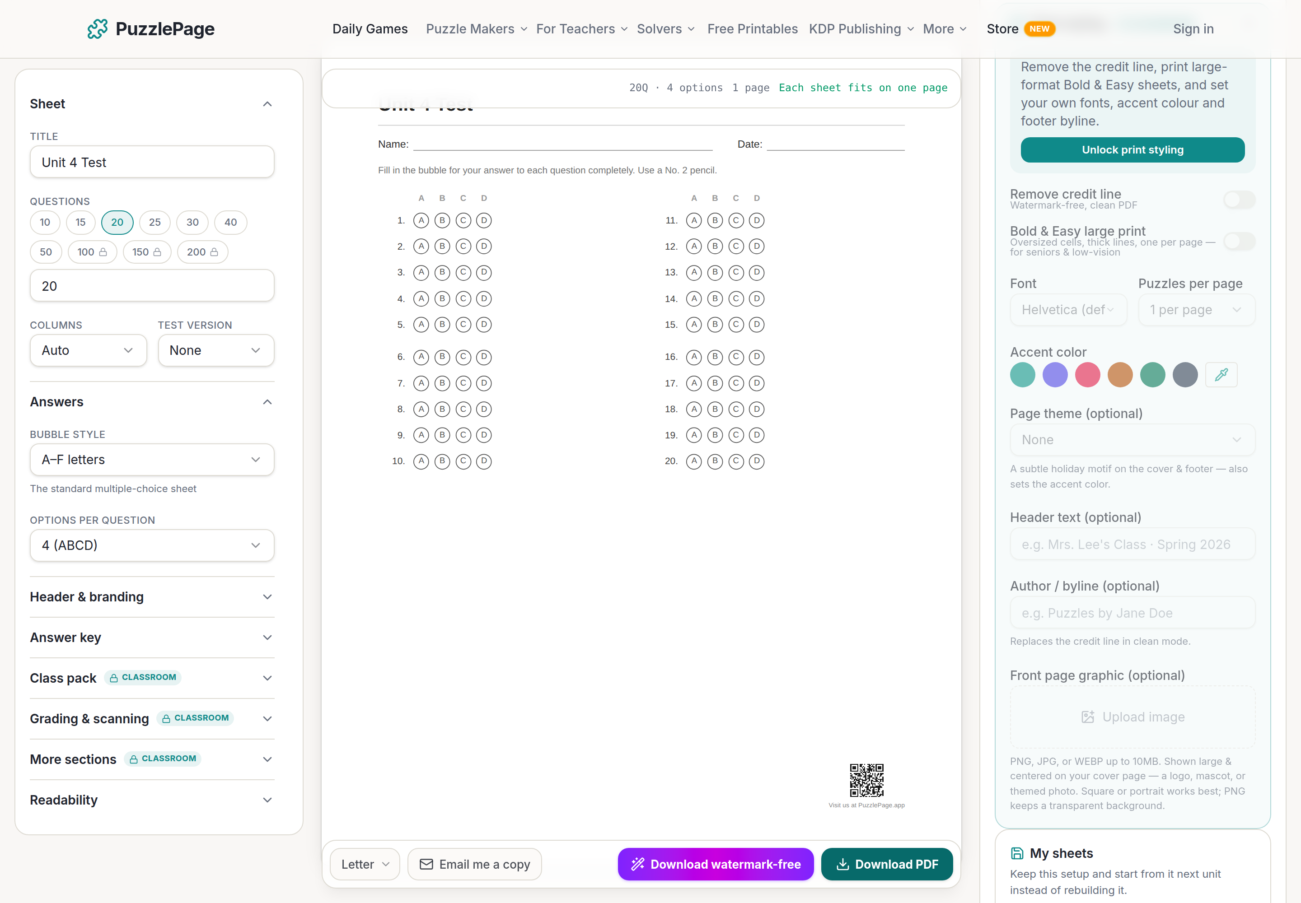Open the Puzzle Makers menu
This screenshot has width=1301, height=903.
[477, 29]
